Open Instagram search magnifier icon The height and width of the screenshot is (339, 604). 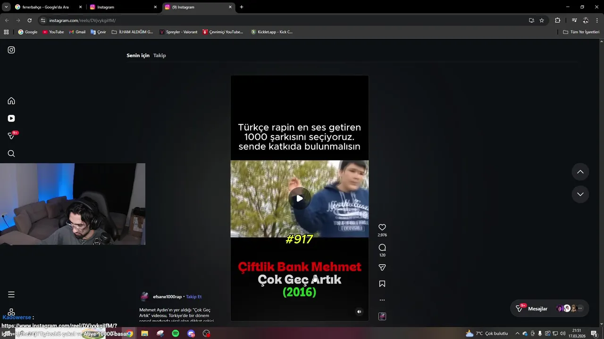(11, 153)
